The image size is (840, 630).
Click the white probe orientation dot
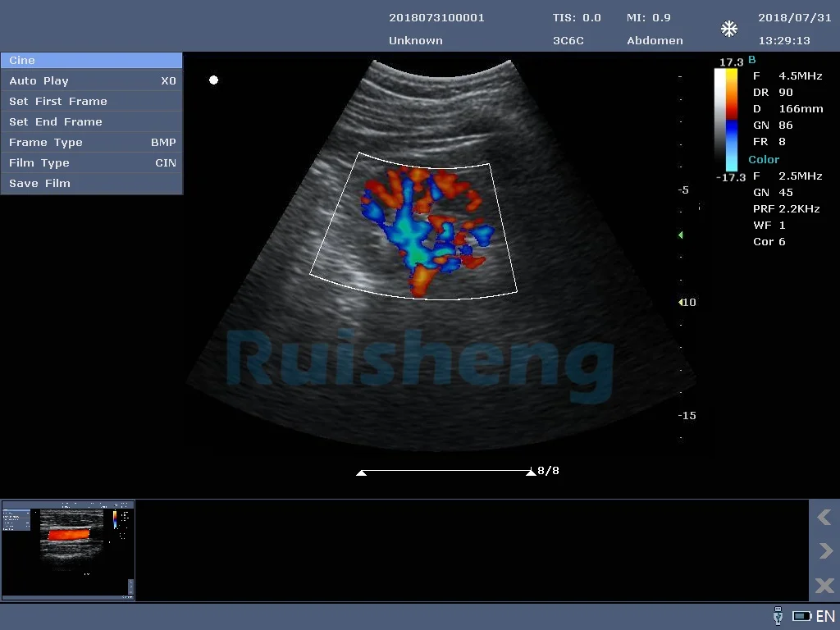tap(214, 80)
